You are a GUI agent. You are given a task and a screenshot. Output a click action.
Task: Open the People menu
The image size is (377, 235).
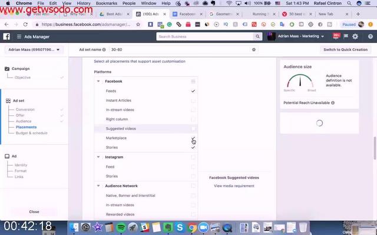[129, 3]
